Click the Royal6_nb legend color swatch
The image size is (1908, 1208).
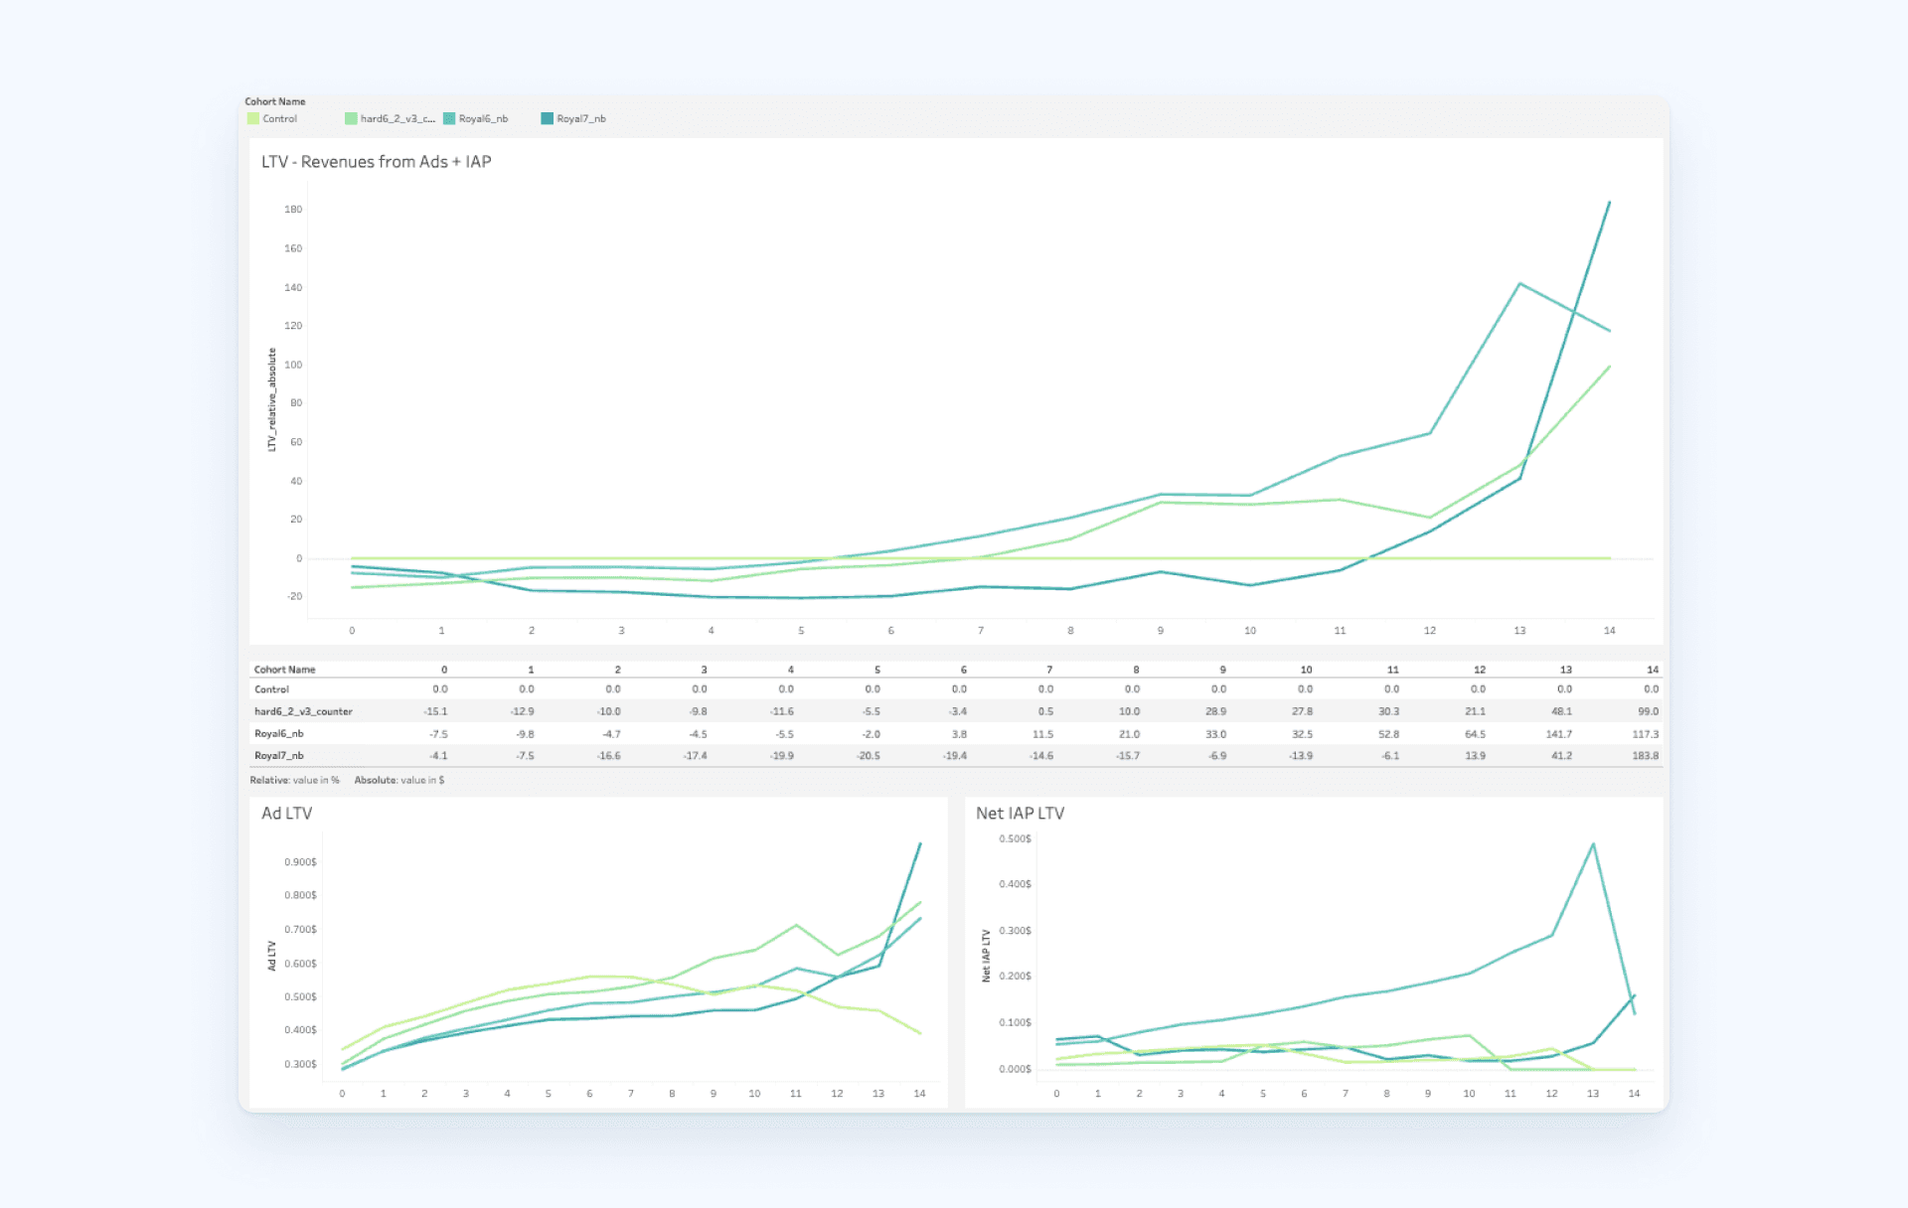(449, 119)
